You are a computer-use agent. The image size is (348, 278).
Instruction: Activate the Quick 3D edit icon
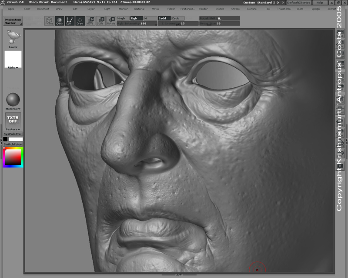point(60,21)
